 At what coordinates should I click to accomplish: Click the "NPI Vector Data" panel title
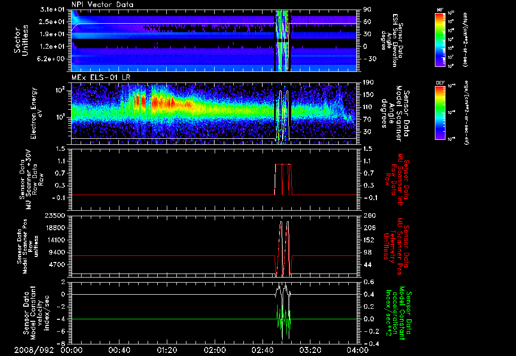(x=103, y=5)
